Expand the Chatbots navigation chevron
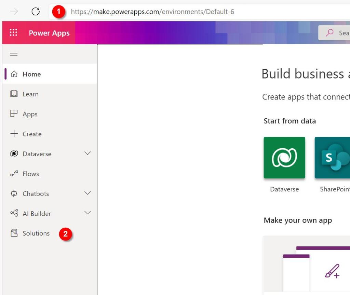This screenshot has height=295, width=350. pos(87,193)
